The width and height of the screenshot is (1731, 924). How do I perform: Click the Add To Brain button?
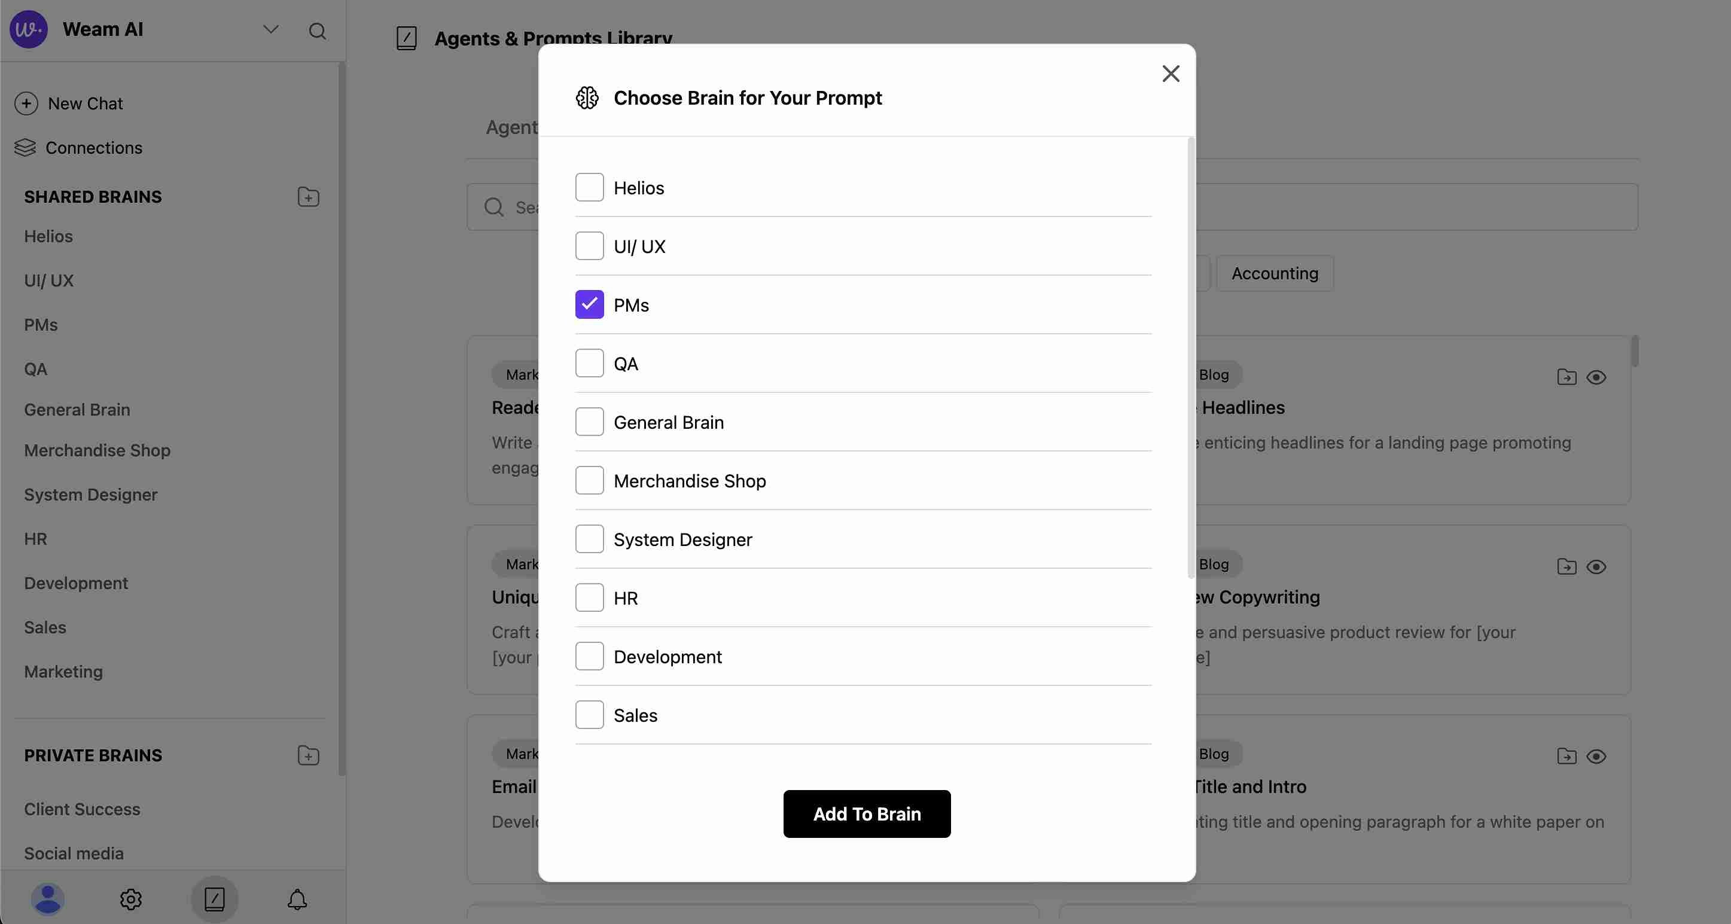tap(867, 814)
